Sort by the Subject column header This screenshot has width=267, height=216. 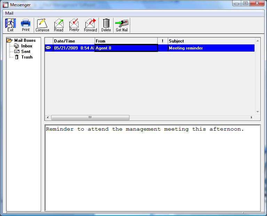click(x=211, y=41)
